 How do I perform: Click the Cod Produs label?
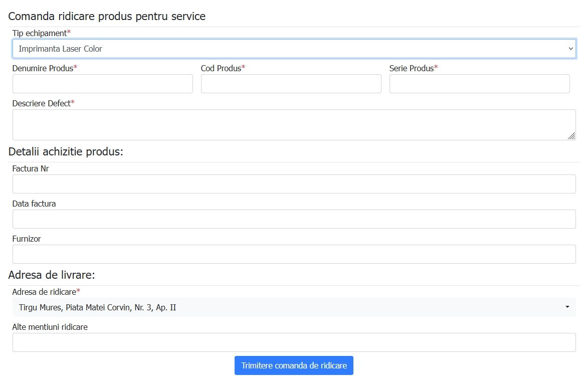pos(221,68)
